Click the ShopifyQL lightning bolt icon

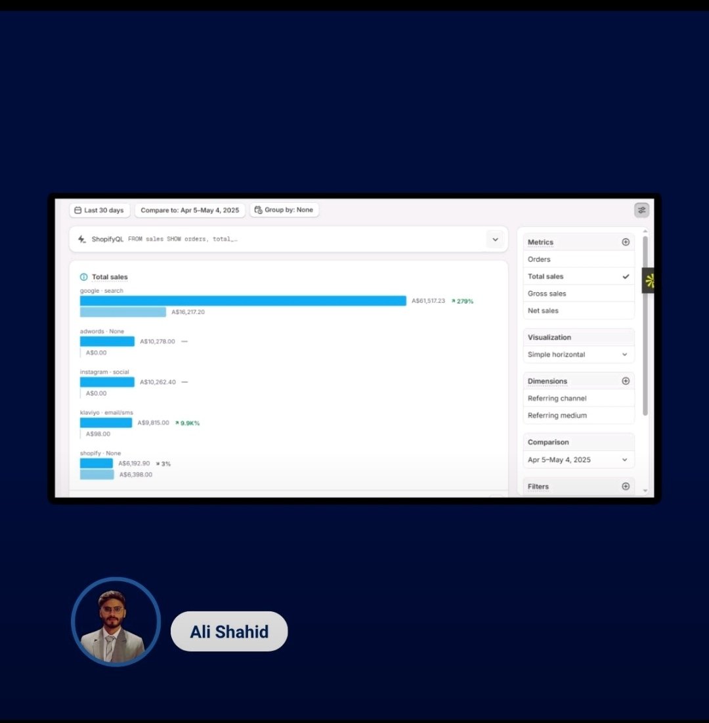pyautogui.click(x=81, y=239)
